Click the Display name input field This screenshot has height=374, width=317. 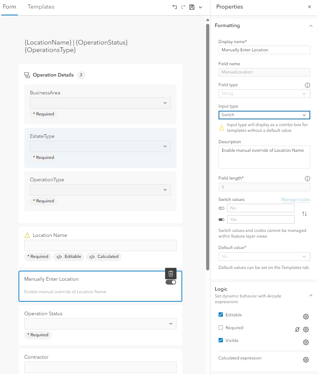264,50
